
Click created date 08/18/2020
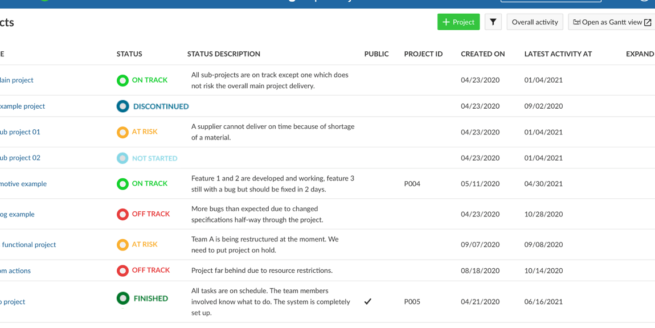tap(480, 270)
